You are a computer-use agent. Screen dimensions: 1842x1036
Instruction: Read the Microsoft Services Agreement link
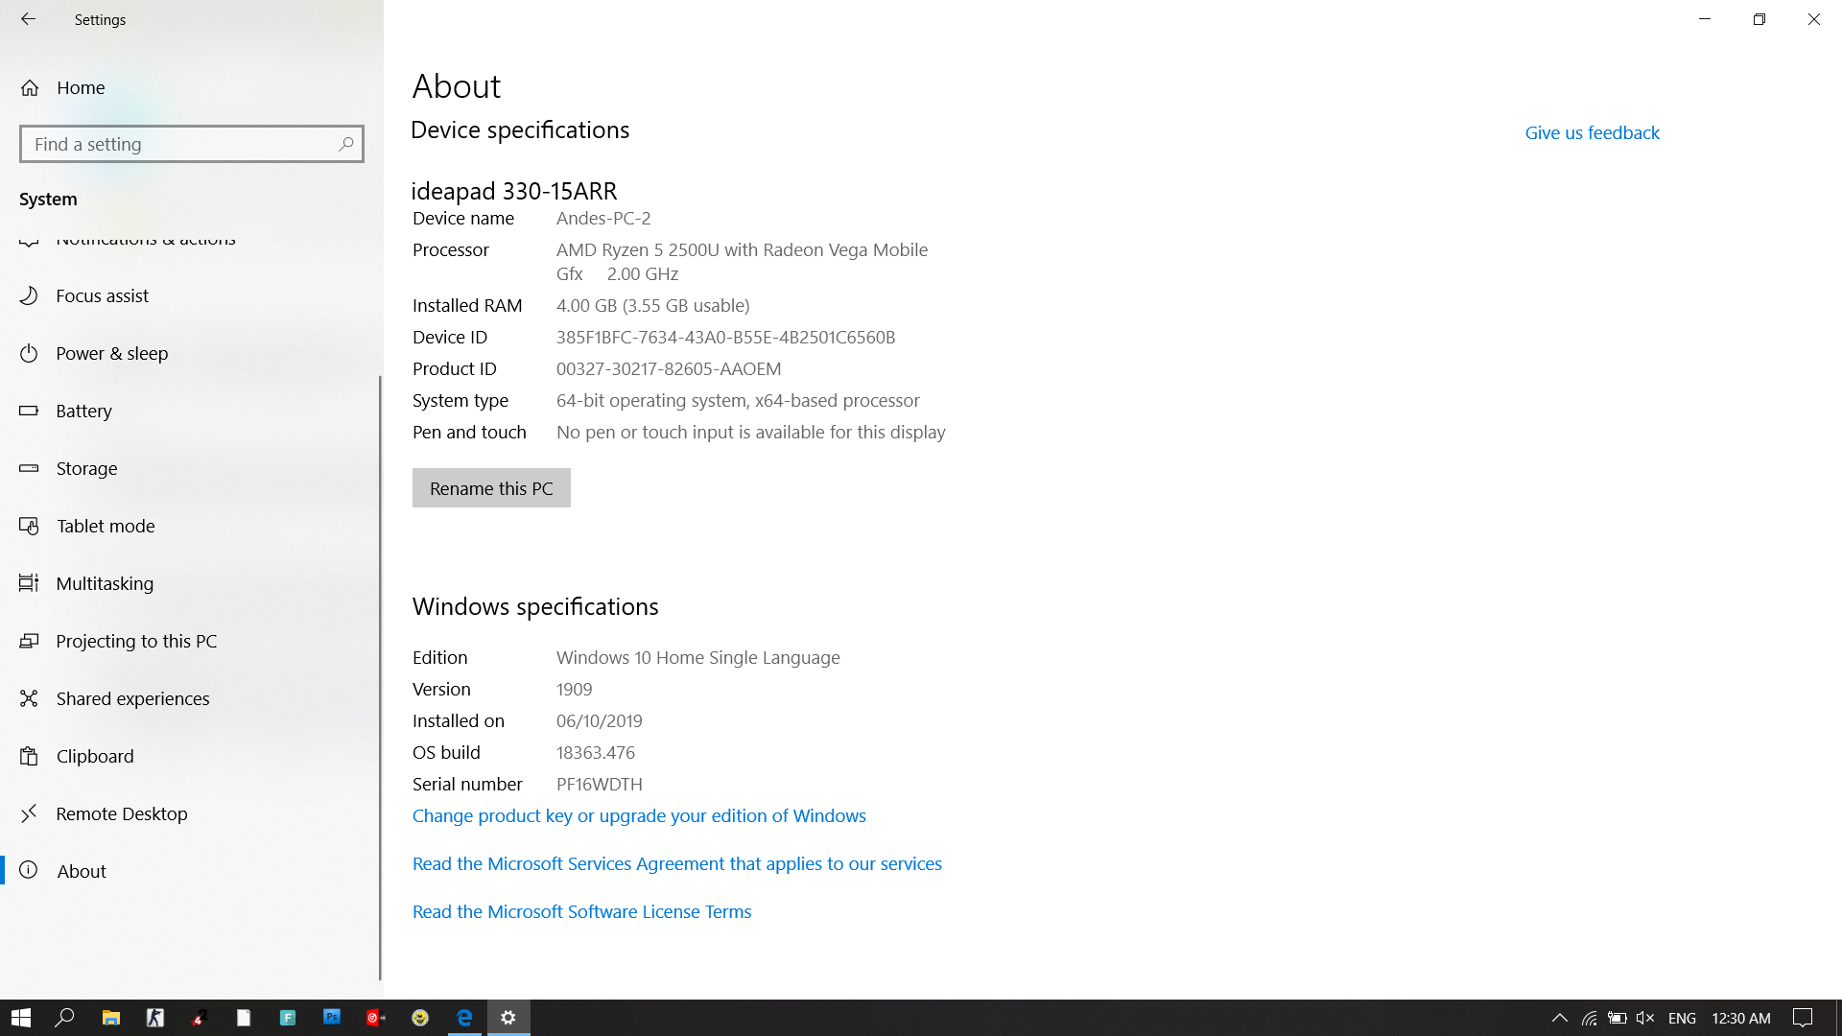tap(677, 863)
